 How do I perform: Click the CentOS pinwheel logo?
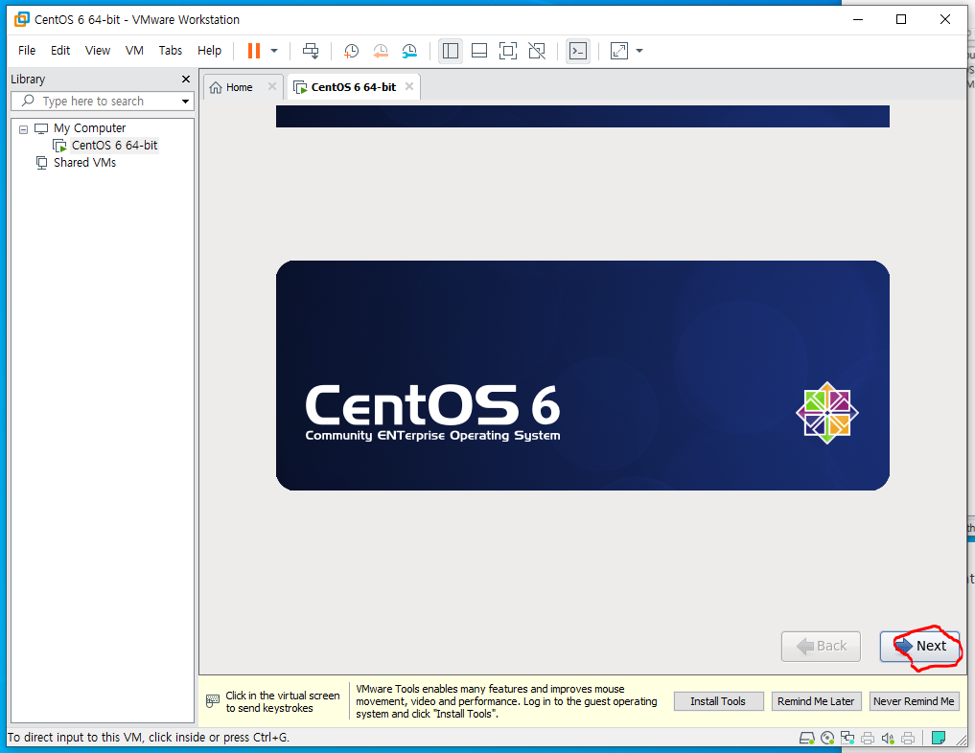coord(827,413)
